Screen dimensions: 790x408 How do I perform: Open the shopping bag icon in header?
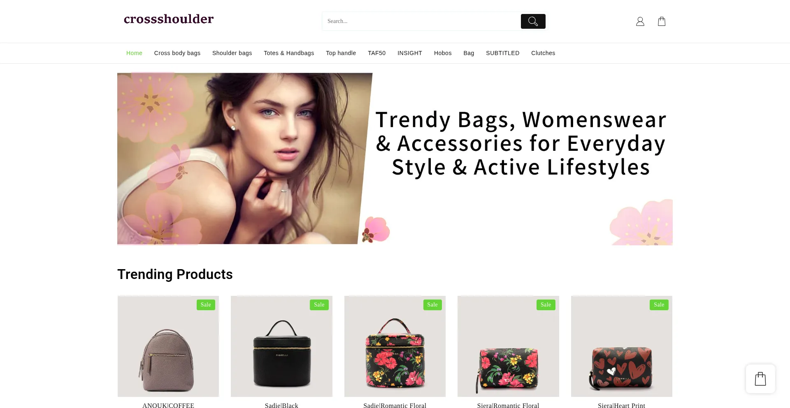point(662,21)
